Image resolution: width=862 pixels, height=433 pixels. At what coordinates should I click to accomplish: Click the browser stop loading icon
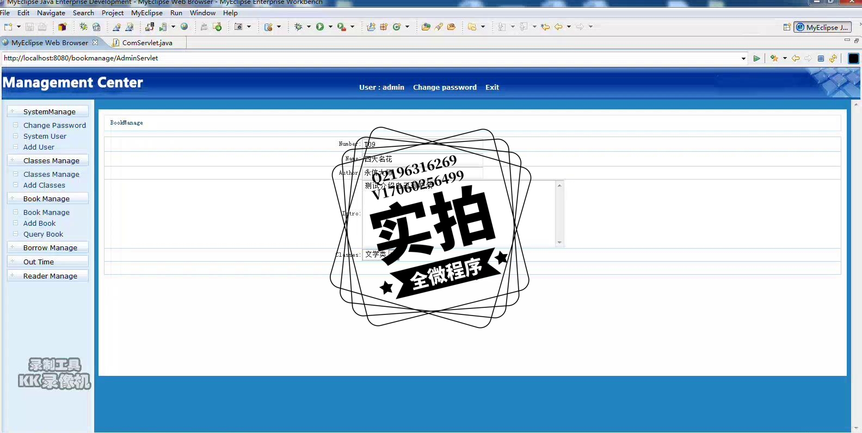(x=821, y=58)
